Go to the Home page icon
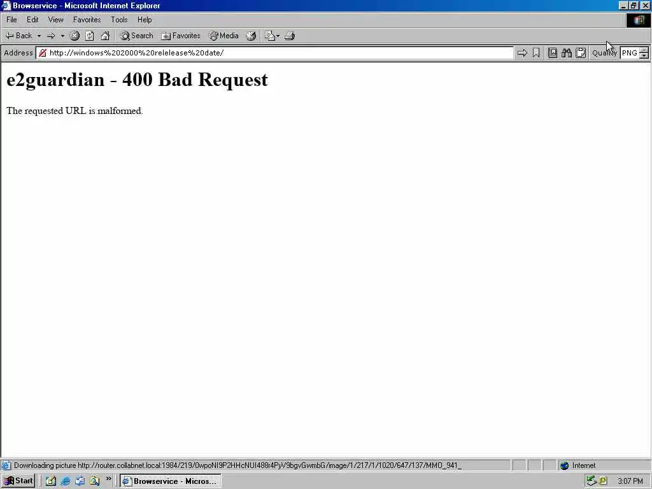The image size is (652, 489). pyautogui.click(x=105, y=36)
